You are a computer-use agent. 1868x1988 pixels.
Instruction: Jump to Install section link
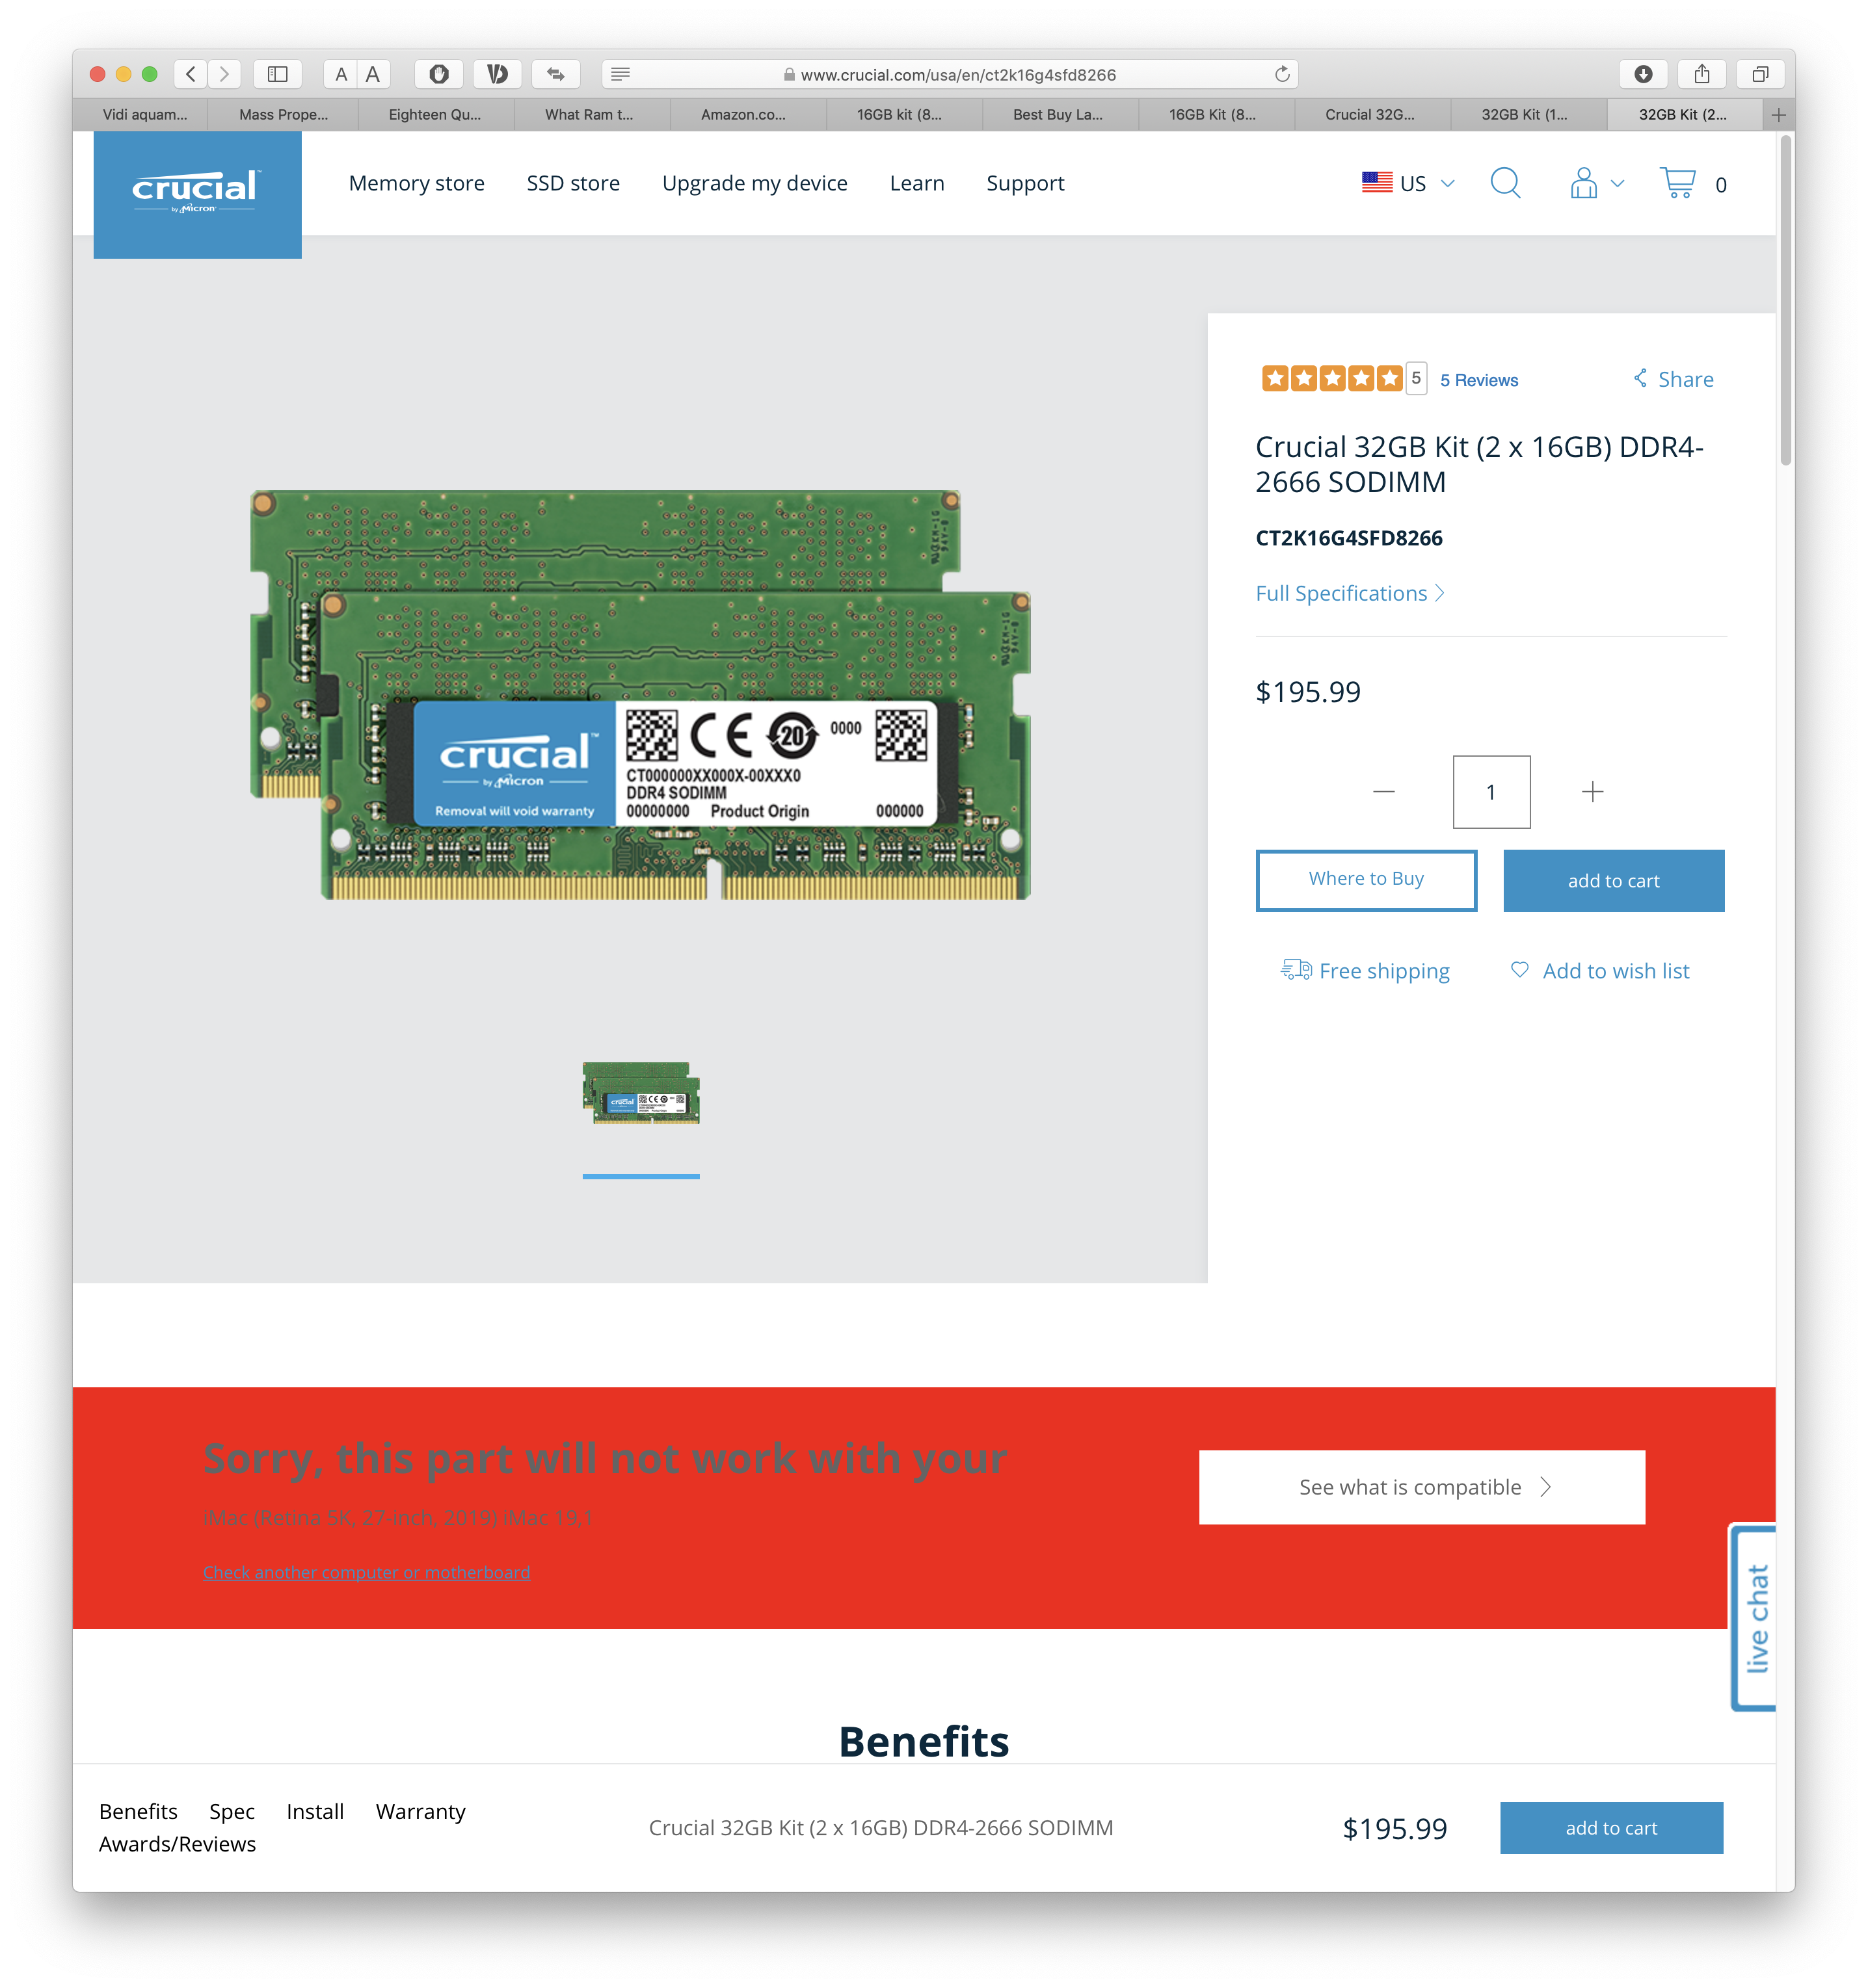315,1811
